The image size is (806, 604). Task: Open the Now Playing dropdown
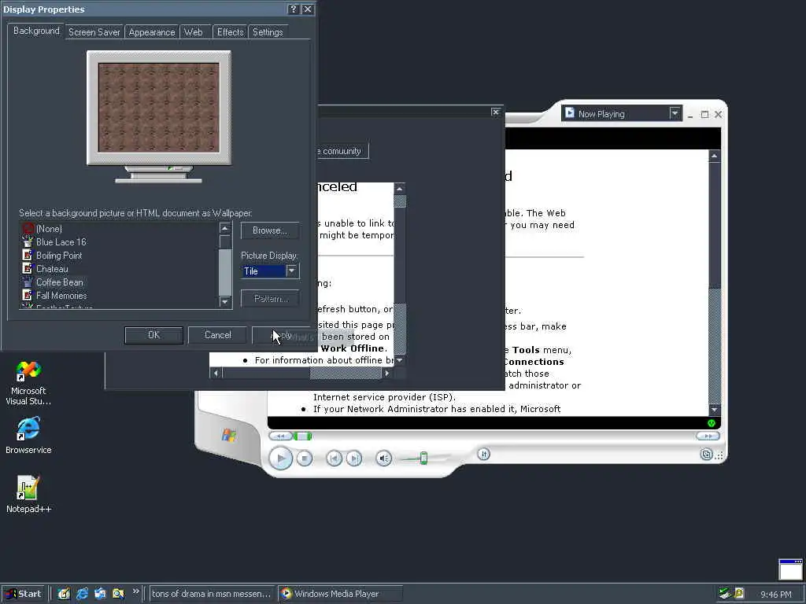click(675, 113)
